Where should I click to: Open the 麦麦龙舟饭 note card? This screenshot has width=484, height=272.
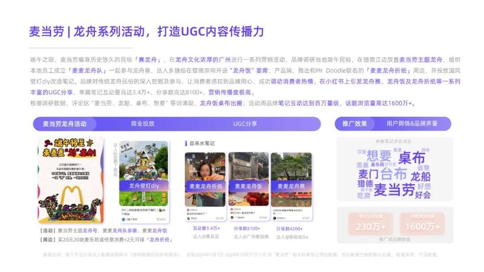tap(248, 187)
